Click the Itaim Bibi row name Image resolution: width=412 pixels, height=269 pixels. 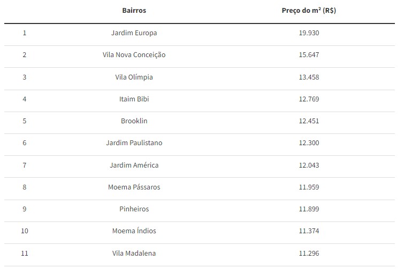(x=134, y=99)
